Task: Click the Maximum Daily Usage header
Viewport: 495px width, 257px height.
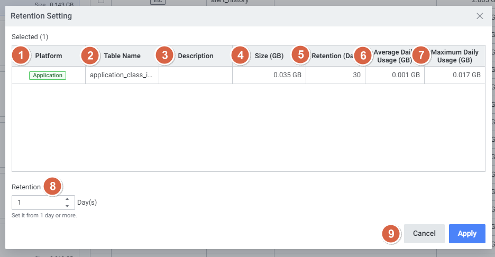Action: click(455, 56)
